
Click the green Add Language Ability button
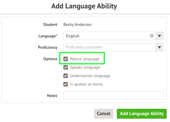click(x=142, y=114)
